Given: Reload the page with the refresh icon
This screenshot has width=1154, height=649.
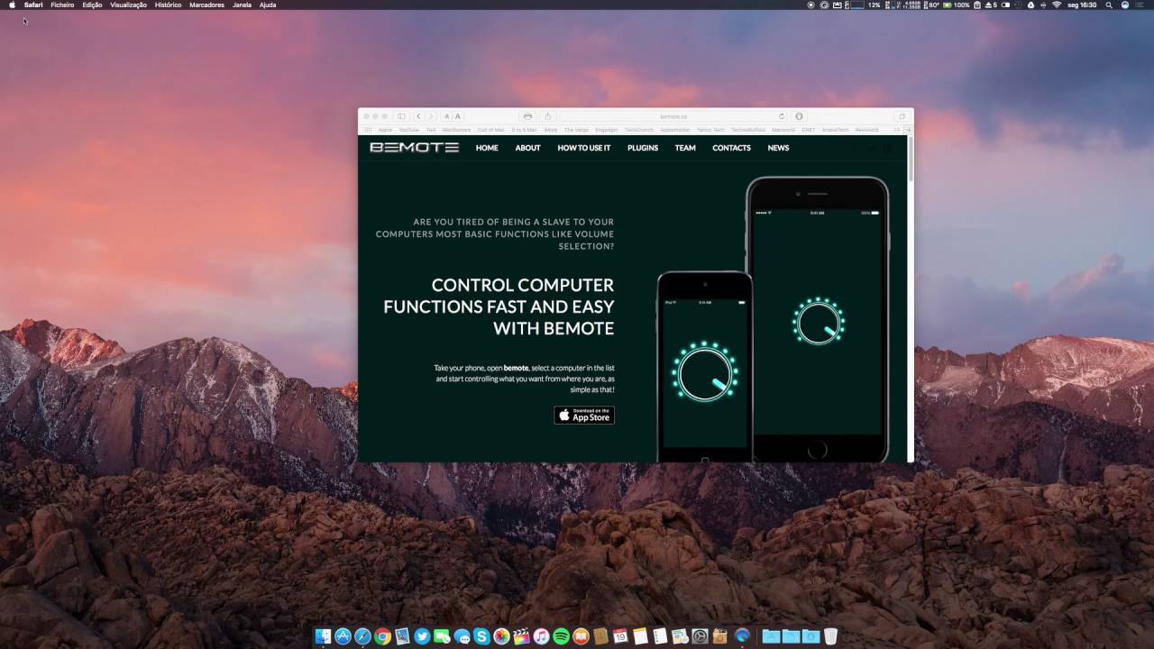Looking at the screenshot, I should pos(782,116).
